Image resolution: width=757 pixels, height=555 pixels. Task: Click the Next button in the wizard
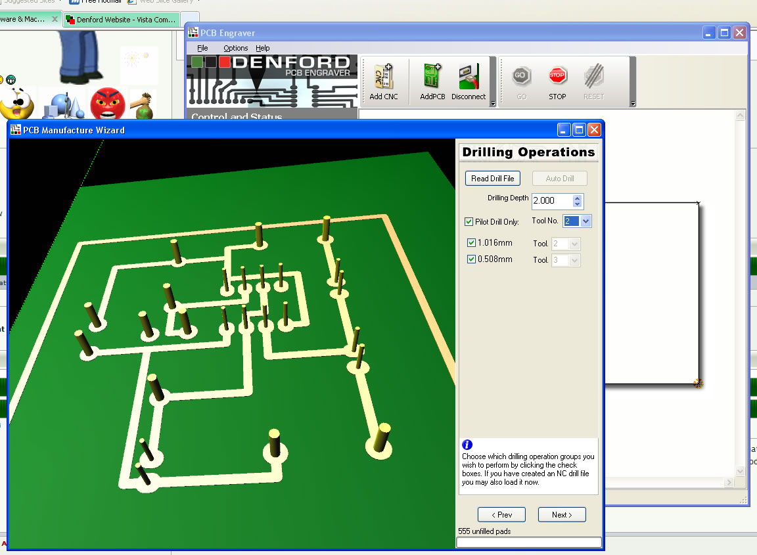562,514
